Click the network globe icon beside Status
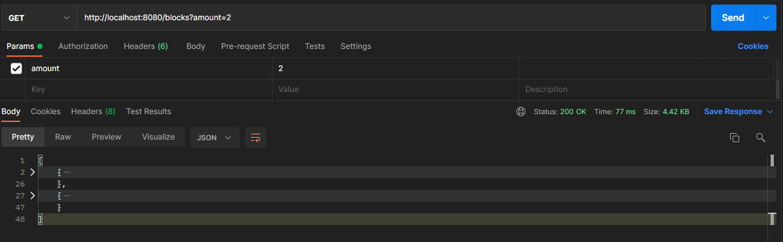The image size is (783, 242). click(521, 112)
